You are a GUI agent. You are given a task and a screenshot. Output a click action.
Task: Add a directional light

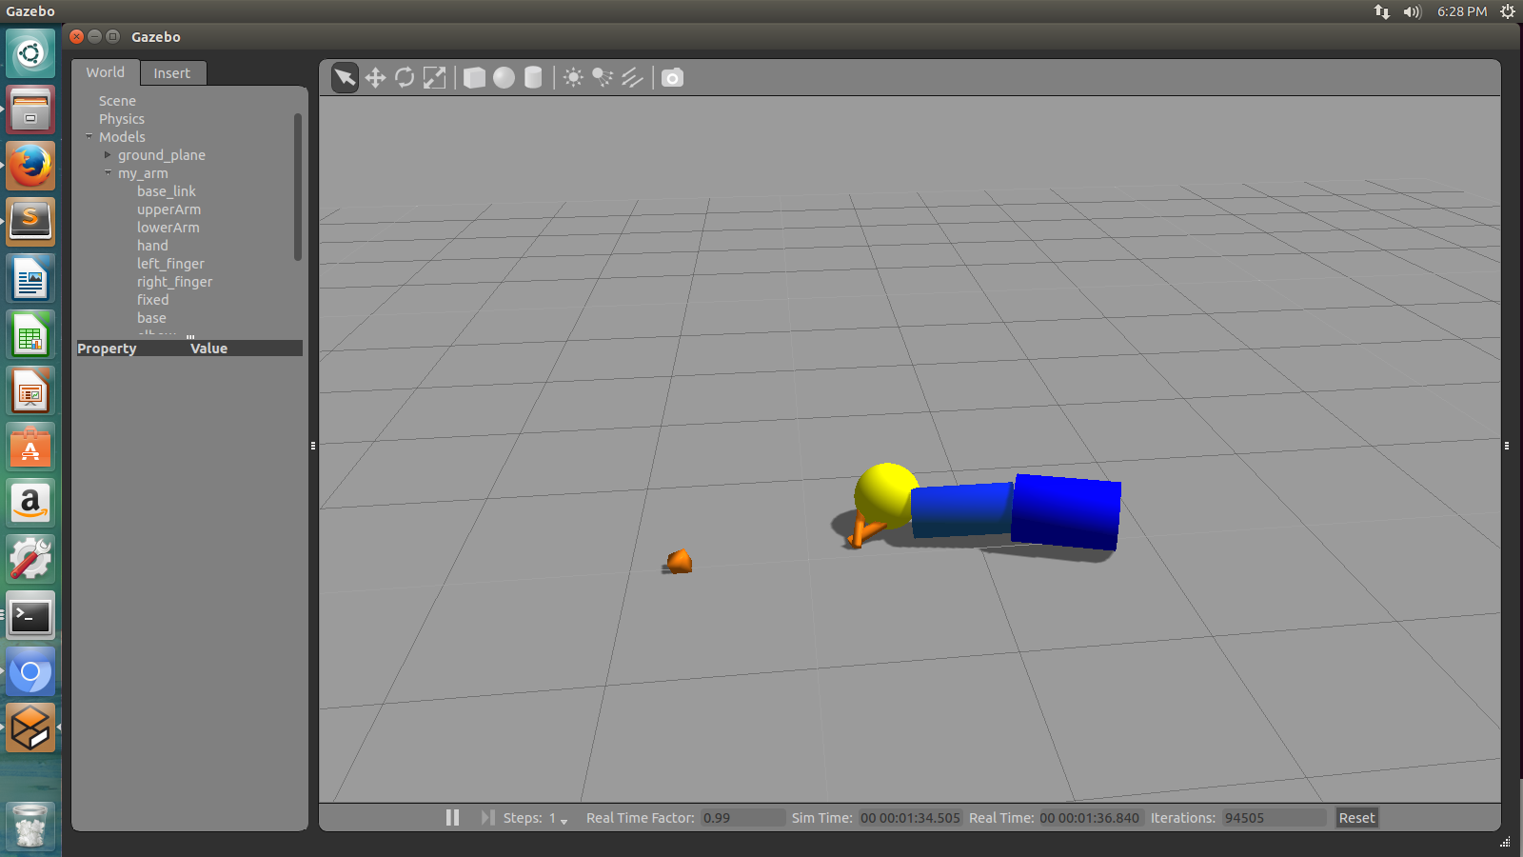point(632,78)
